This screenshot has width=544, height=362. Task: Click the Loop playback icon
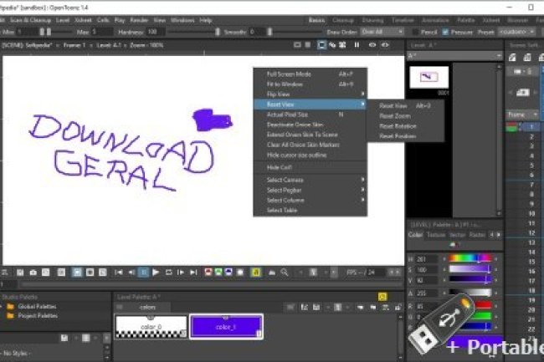tap(168, 273)
